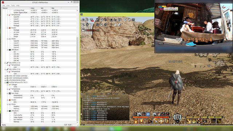Click the game window's title bar icon
Image resolution: width=233 pixels, height=131 pixels.
(82, 15)
